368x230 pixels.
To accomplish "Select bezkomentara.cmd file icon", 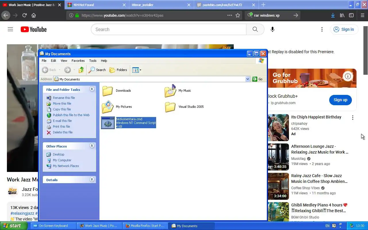I will point(108,123).
